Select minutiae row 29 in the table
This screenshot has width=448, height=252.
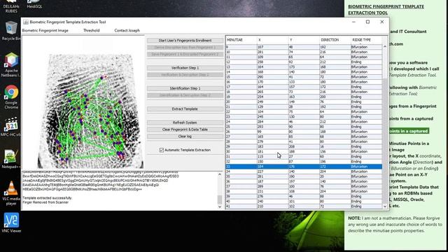point(304,146)
